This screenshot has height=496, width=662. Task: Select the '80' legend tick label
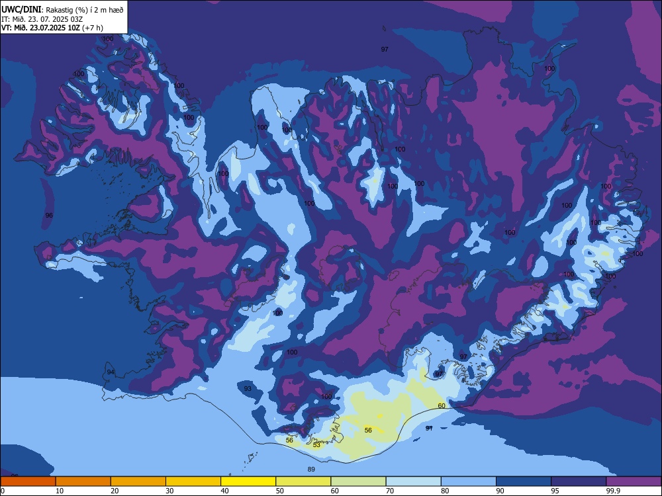pyautogui.click(x=445, y=491)
